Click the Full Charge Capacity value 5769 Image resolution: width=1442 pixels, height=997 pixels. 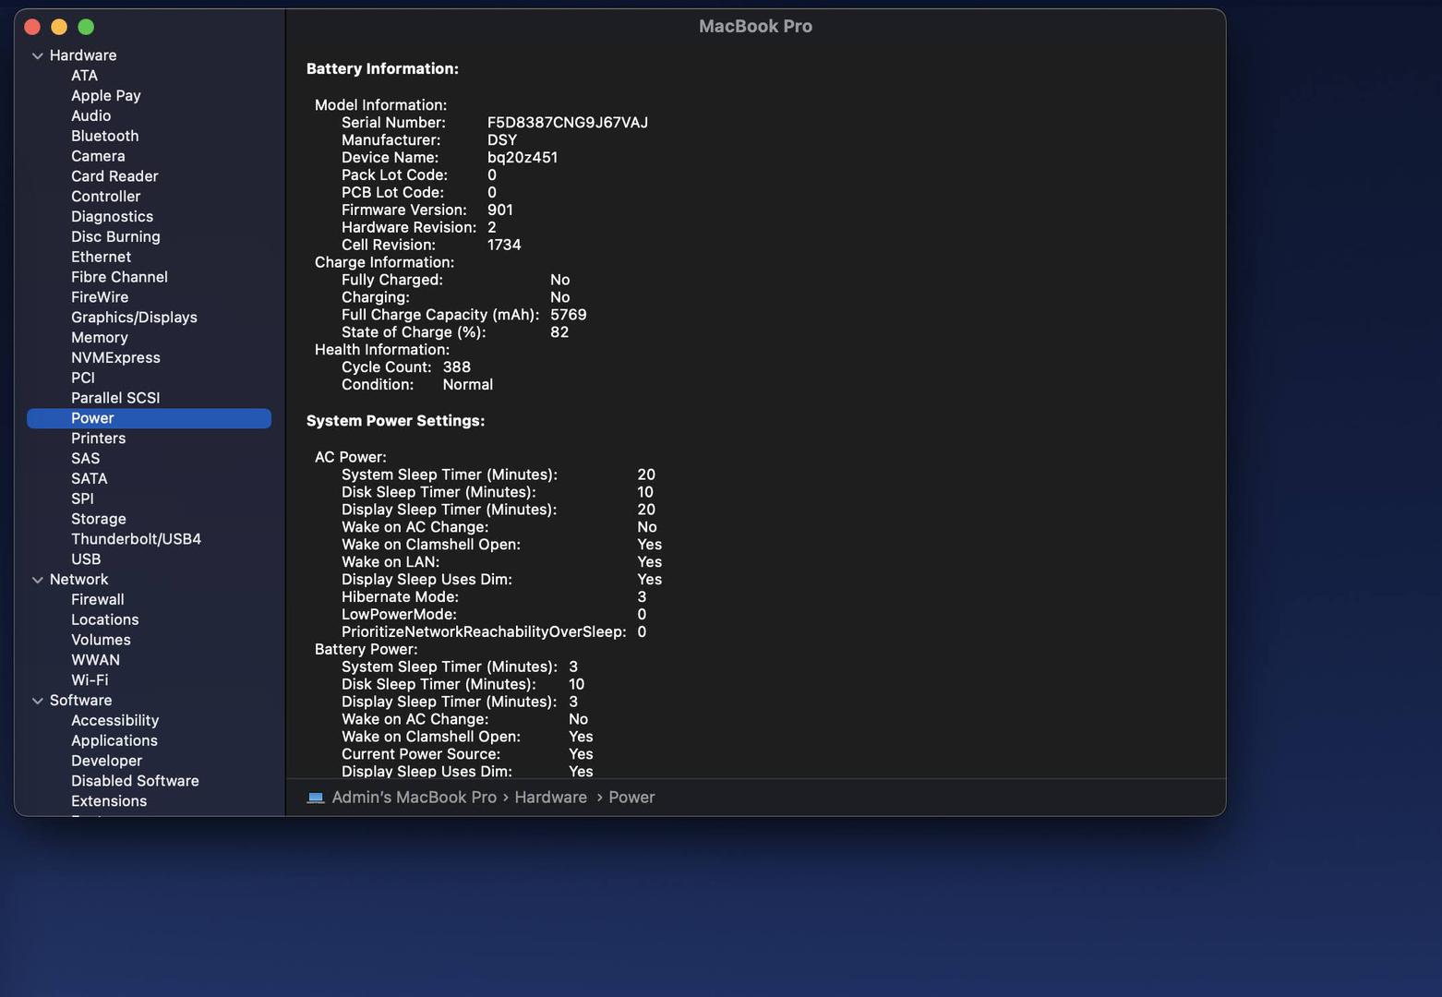point(569,315)
